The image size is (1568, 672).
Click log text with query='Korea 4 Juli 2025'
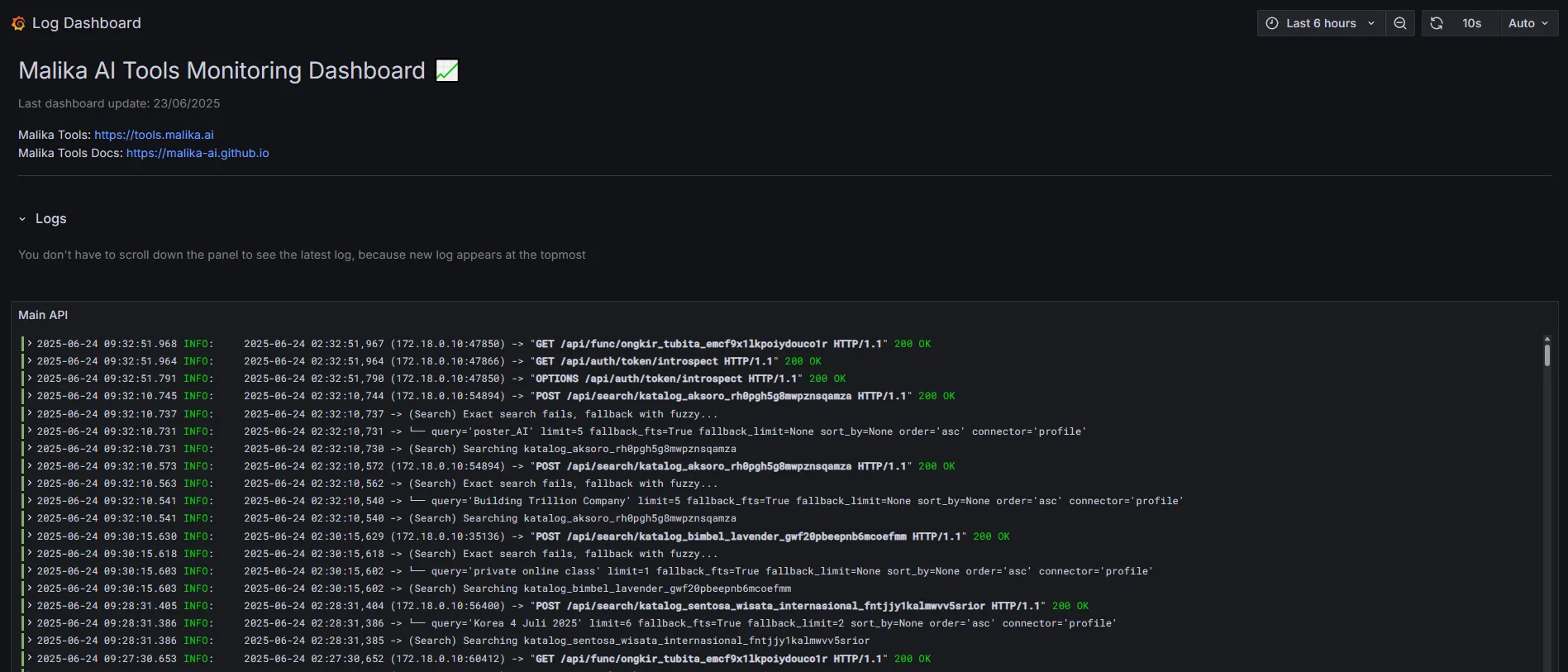click(x=680, y=623)
